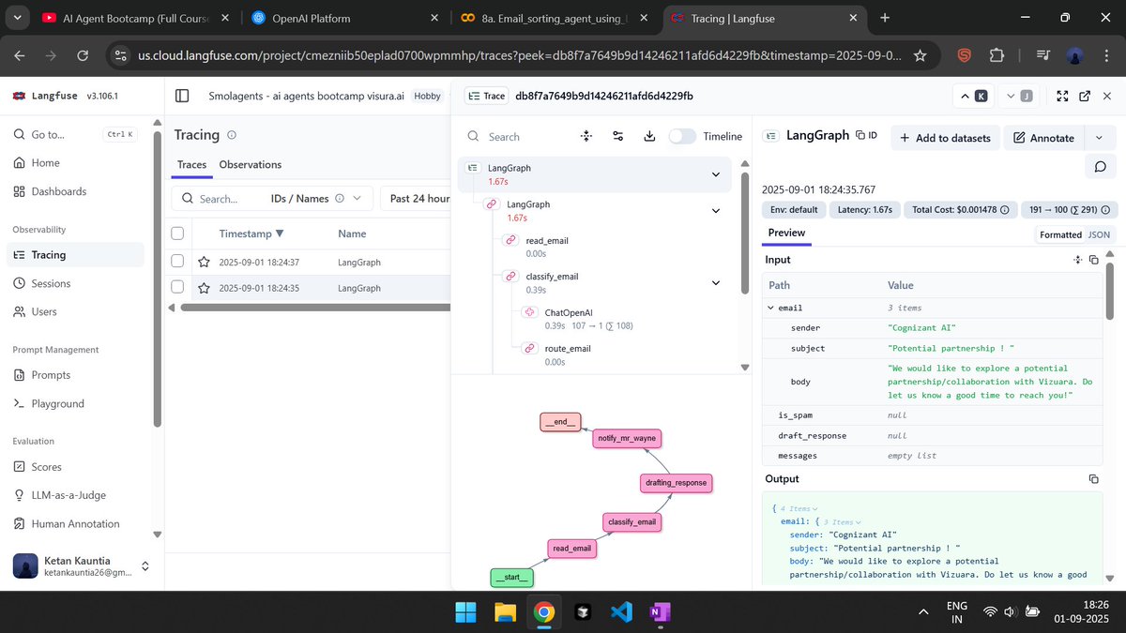Open File Explorer from taskbar
The image size is (1126, 633).
click(x=505, y=612)
